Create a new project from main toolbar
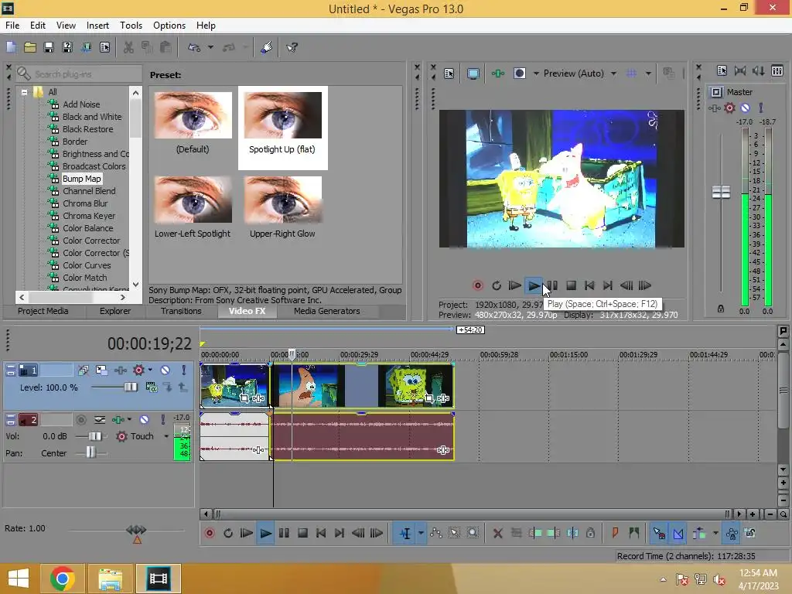 pyautogui.click(x=11, y=47)
